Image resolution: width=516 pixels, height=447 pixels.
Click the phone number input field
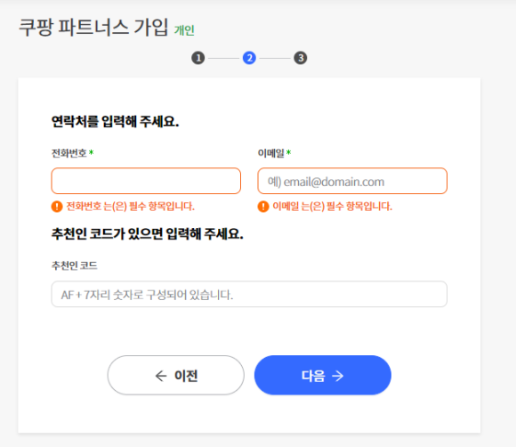(146, 181)
